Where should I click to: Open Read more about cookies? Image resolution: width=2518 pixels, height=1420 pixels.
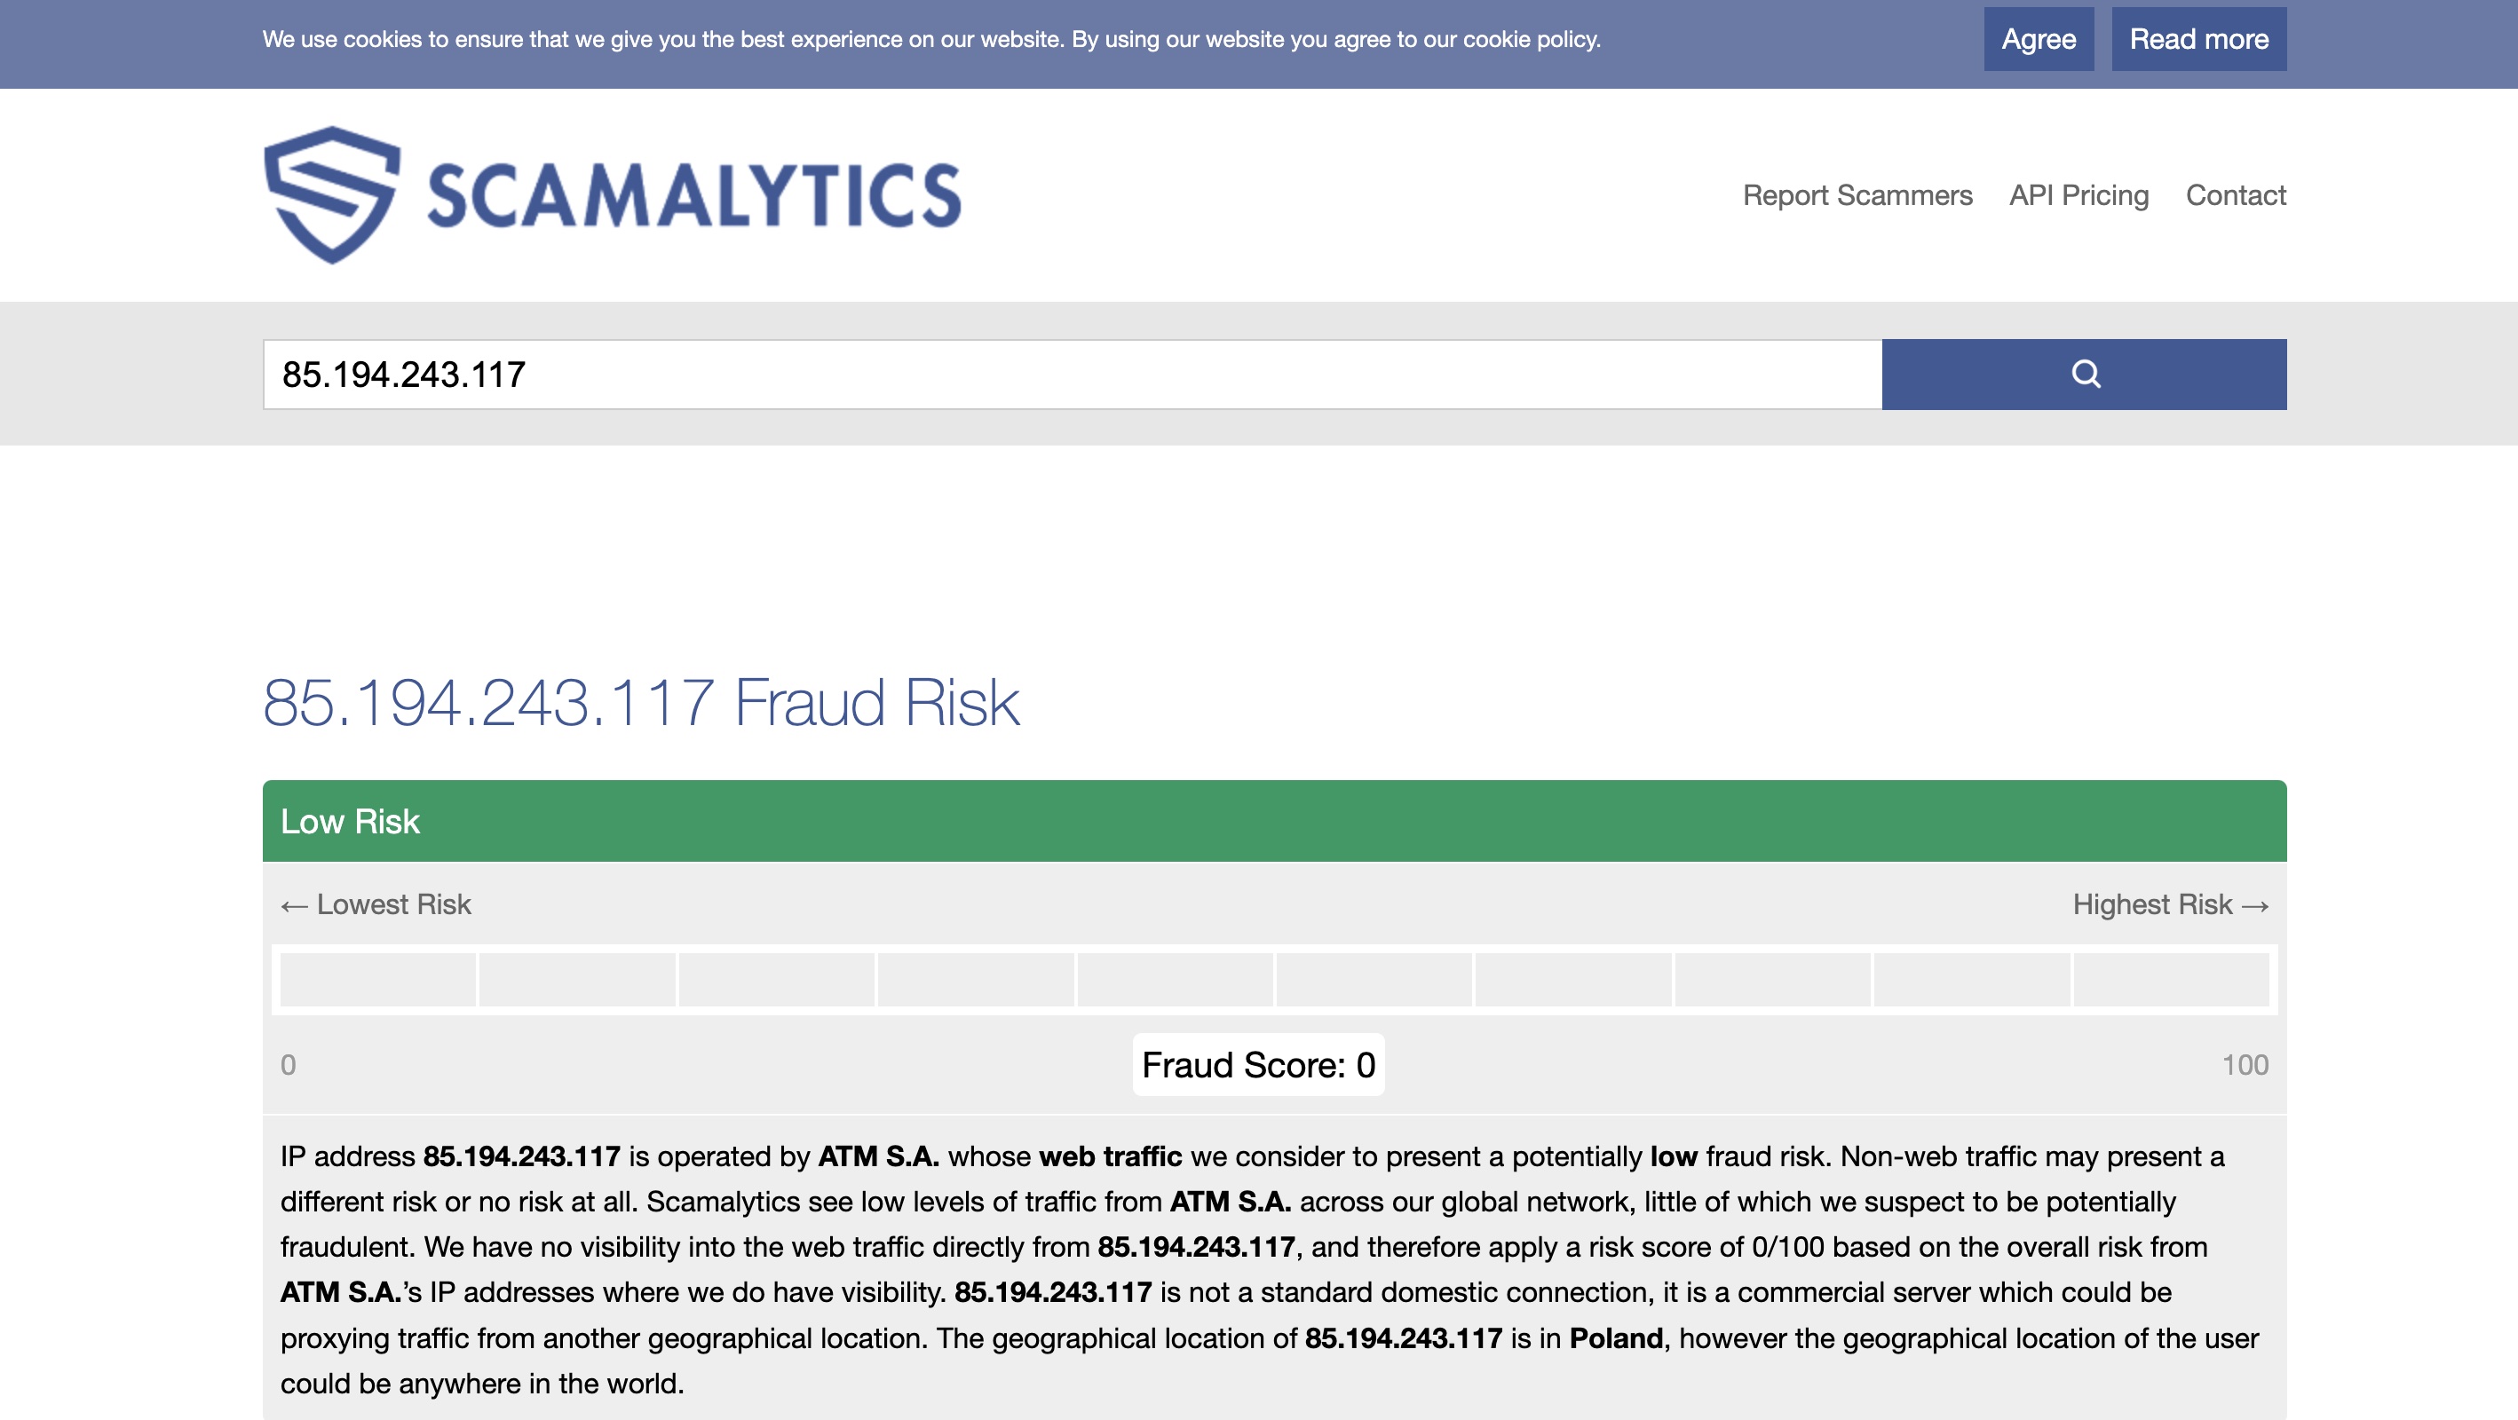[2198, 39]
